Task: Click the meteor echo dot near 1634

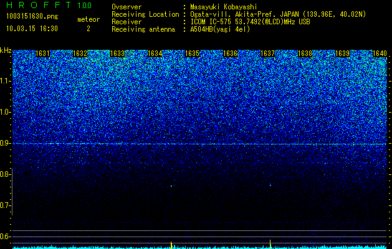Action: (x=171, y=186)
